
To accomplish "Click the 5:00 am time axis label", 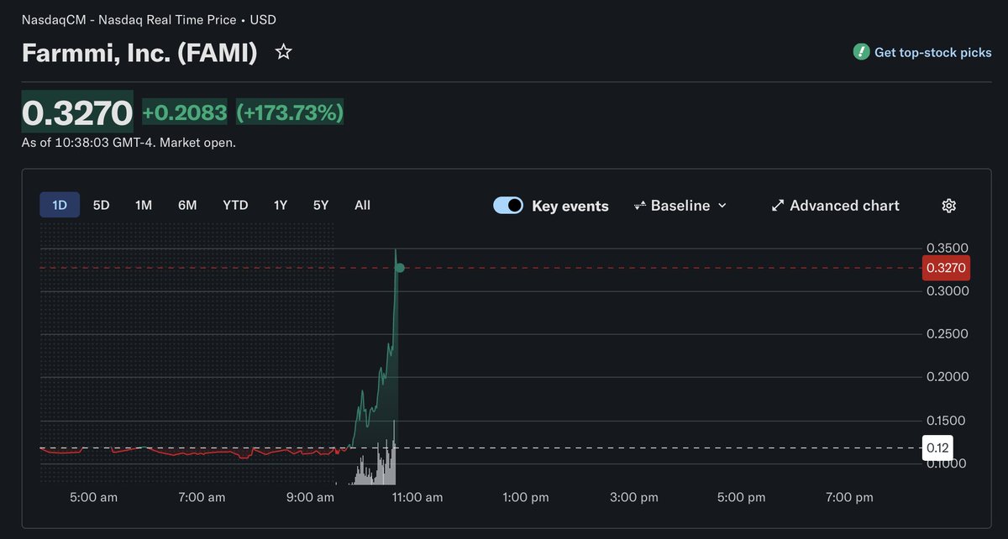I will click(94, 498).
